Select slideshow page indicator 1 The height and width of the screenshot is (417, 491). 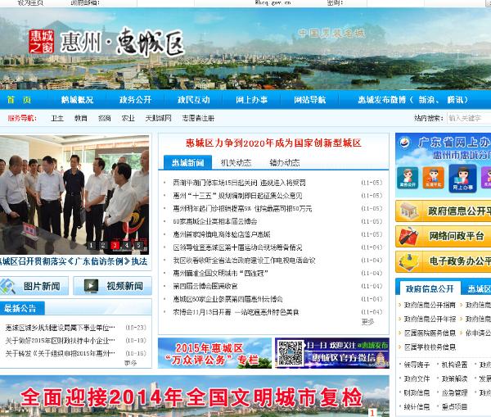pos(91,245)
